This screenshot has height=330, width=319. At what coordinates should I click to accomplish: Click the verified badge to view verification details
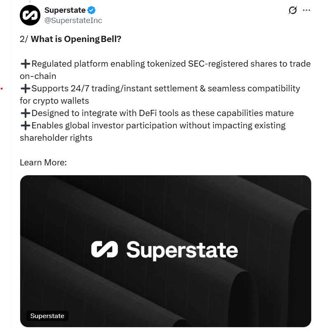point(91,10)
